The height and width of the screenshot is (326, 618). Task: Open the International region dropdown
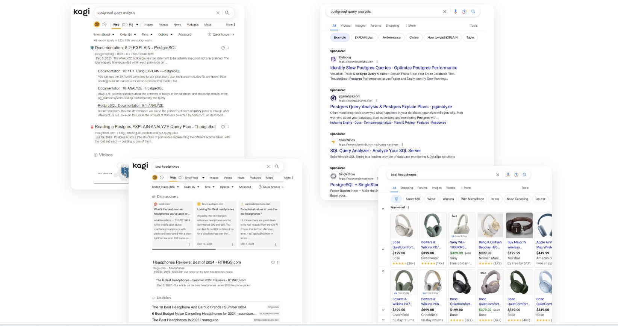tap(104, 35)
